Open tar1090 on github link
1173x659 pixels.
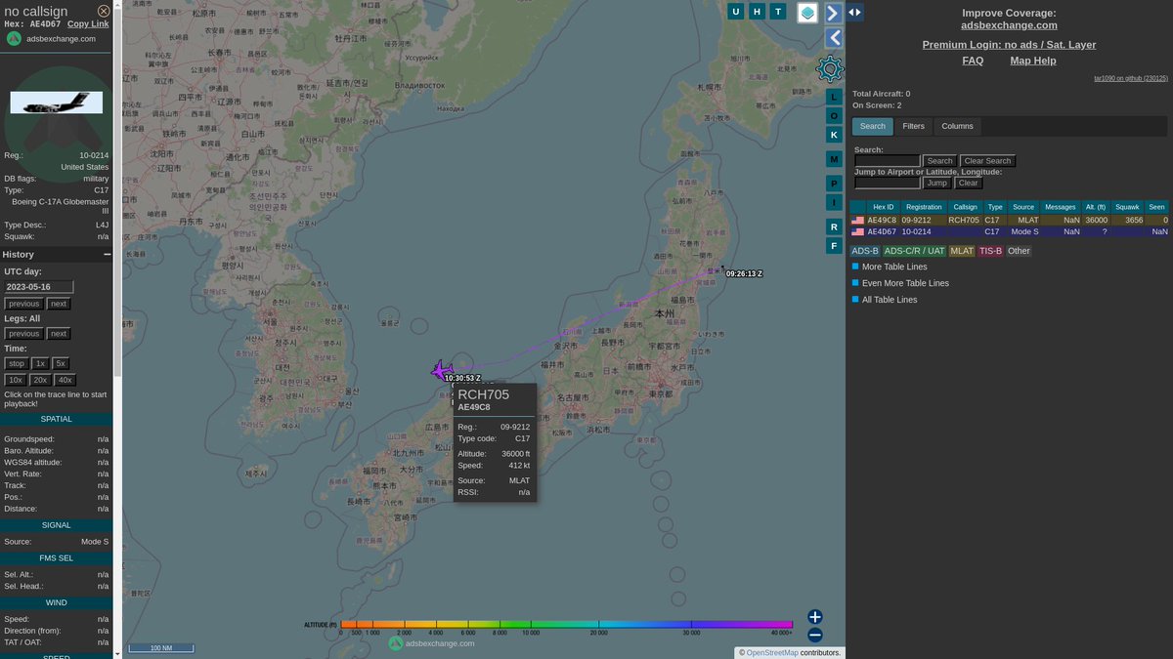pyautogui.click(x=1131, y=78)
